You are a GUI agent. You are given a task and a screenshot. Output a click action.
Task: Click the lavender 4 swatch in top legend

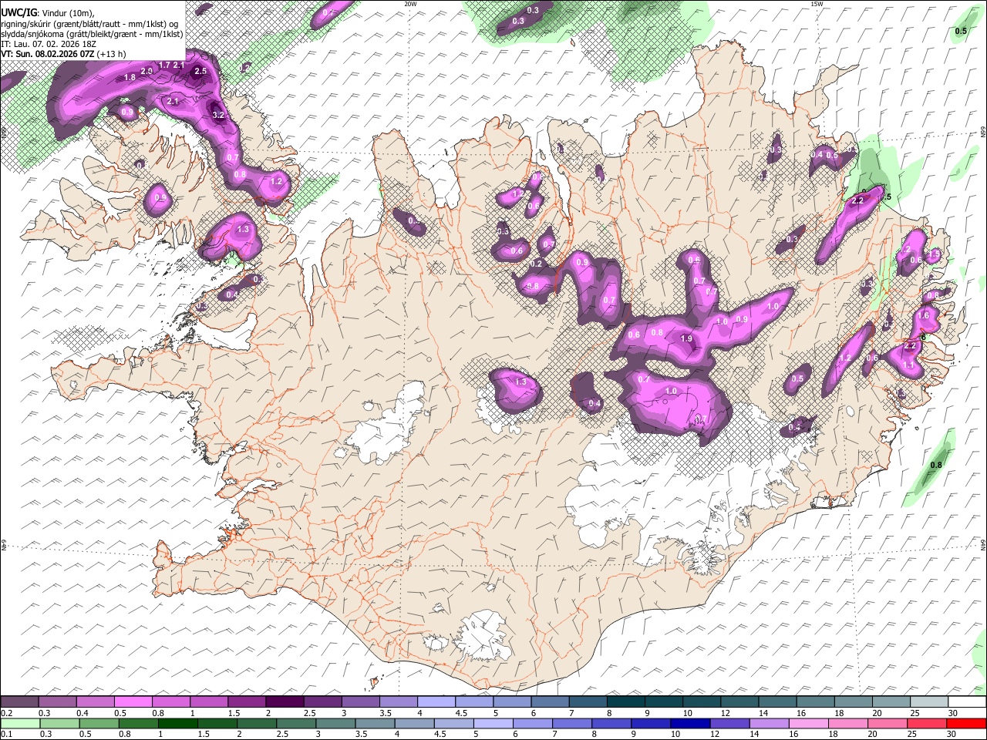pos(436,701)
